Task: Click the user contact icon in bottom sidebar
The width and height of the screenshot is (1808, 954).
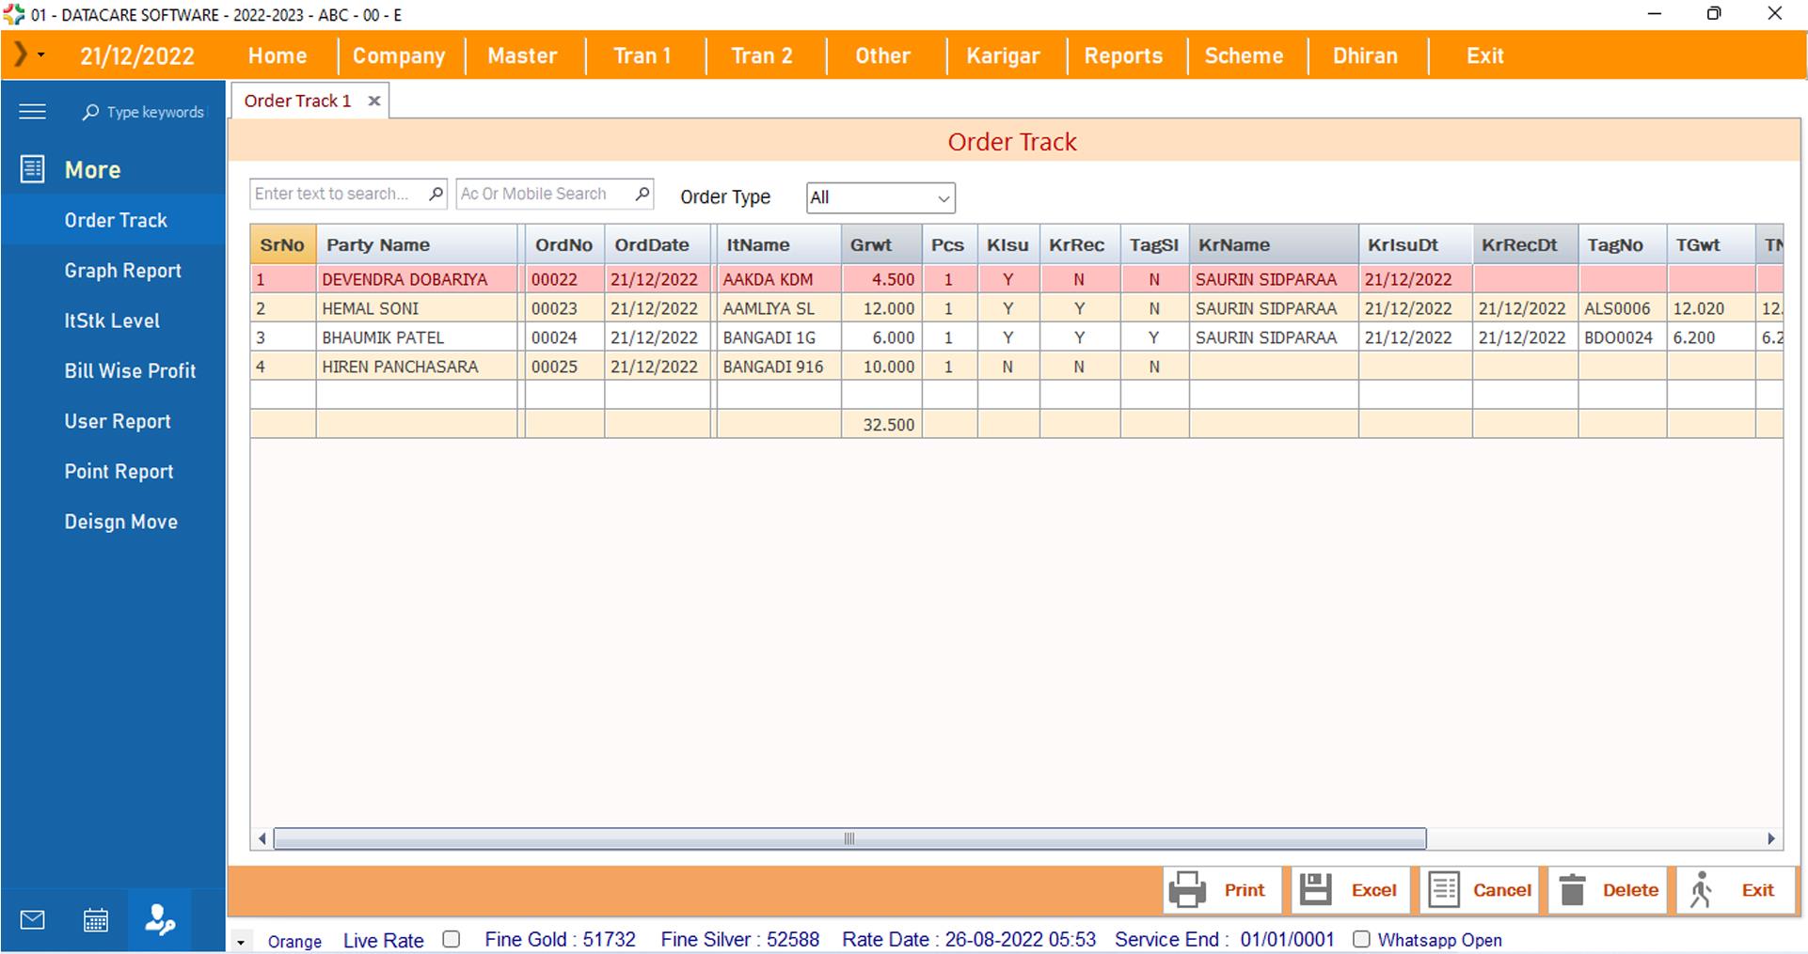Action: pyautogui.click(x=160, y=919)
